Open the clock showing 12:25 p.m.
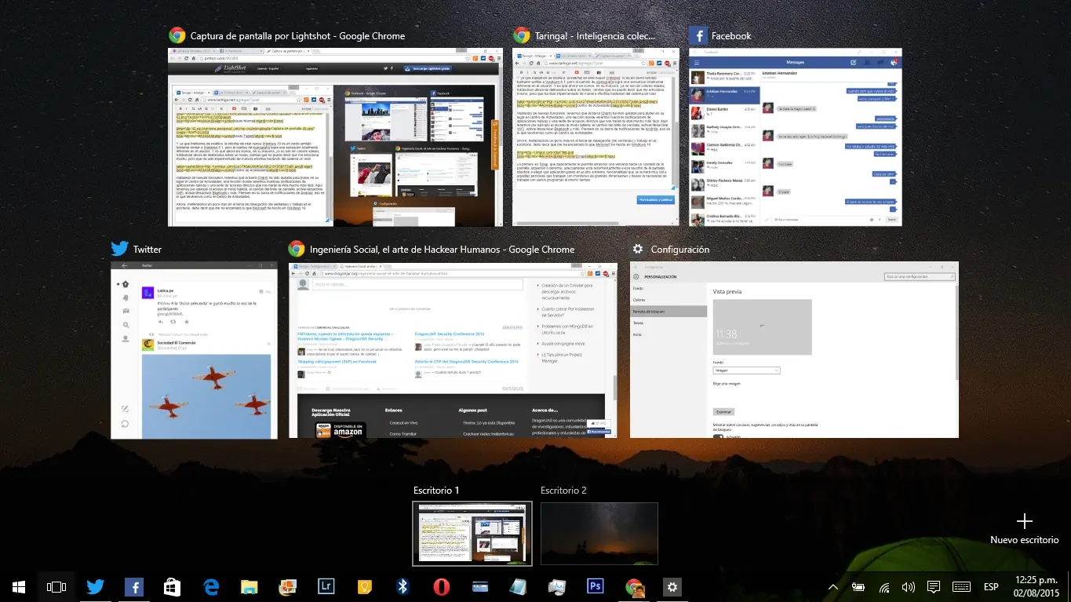The image size is (1071, 602). (1036, 586)
